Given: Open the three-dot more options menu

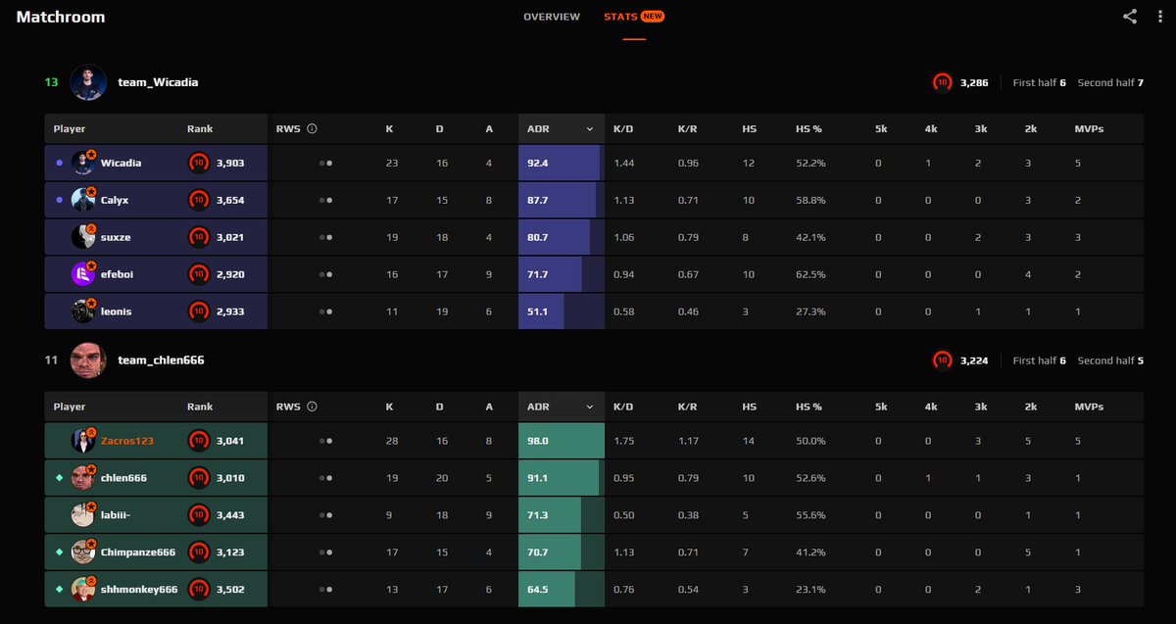Looking at the screenshot, I should click(1160, 16).
